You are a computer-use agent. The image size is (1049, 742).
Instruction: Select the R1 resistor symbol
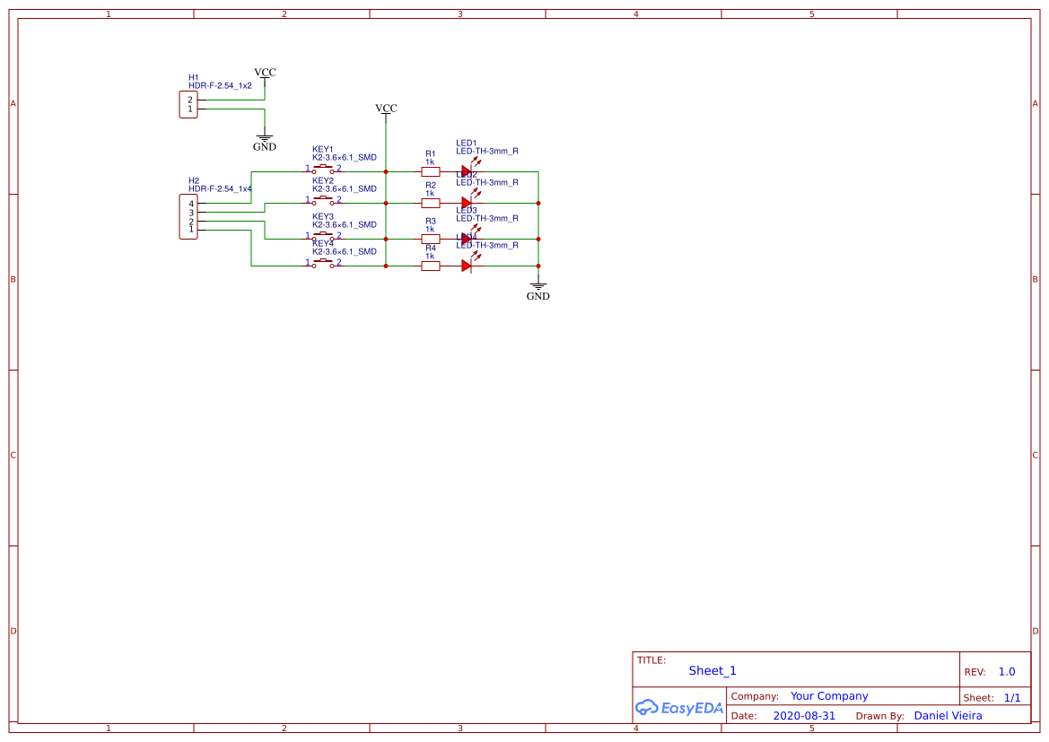coord(431,170)
